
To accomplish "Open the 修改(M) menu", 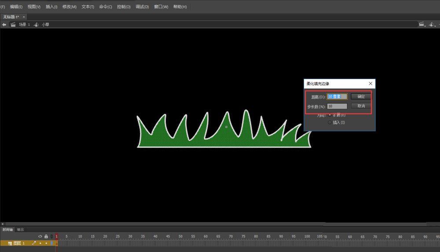I will pyautogui.click(x=69, y=7).
